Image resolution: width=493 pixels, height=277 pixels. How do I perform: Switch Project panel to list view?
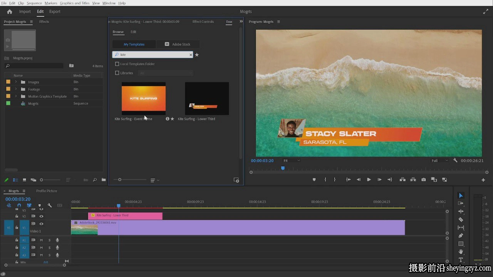[16, 180]
